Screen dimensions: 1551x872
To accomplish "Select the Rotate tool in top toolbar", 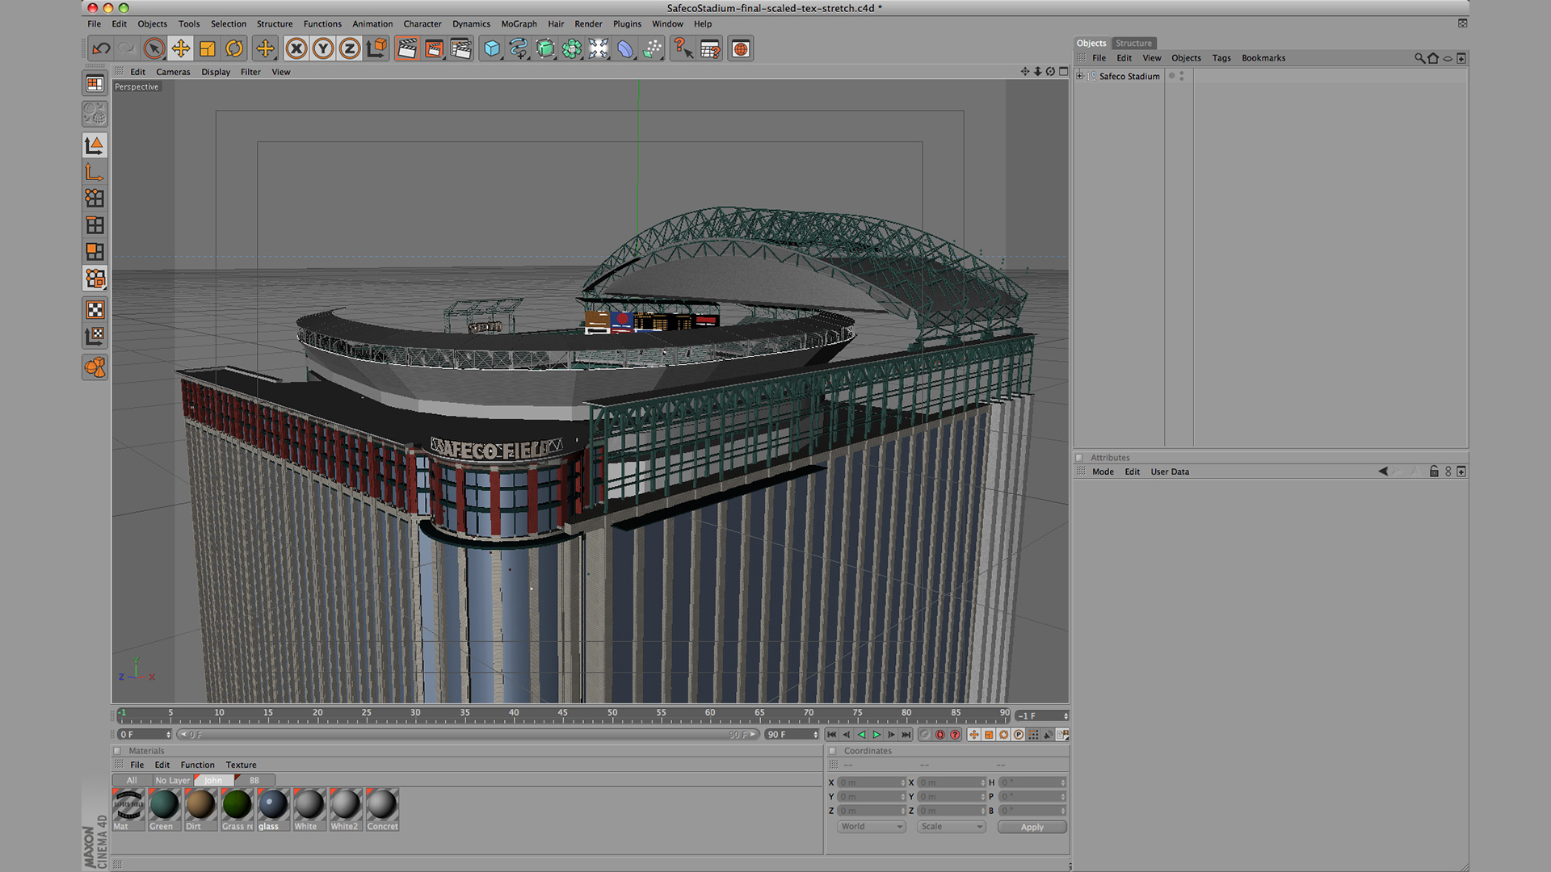I will [234, 48].
